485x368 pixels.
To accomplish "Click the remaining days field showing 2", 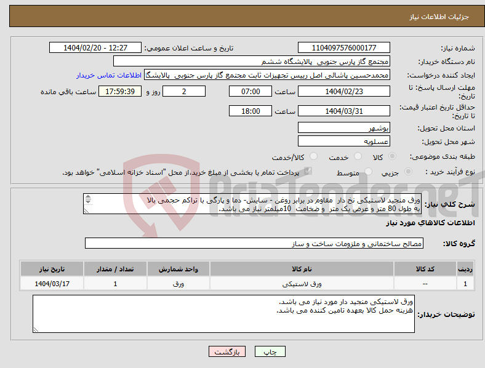I will 184,91.
